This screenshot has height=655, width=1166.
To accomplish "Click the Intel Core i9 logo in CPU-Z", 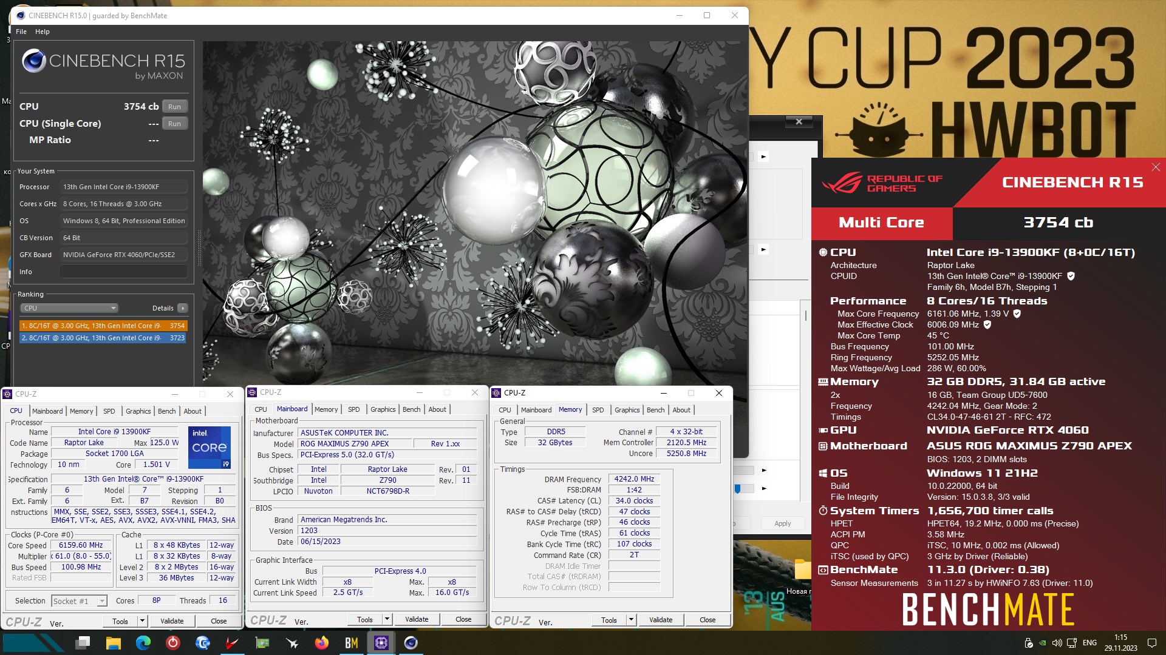I will [210, 448].
